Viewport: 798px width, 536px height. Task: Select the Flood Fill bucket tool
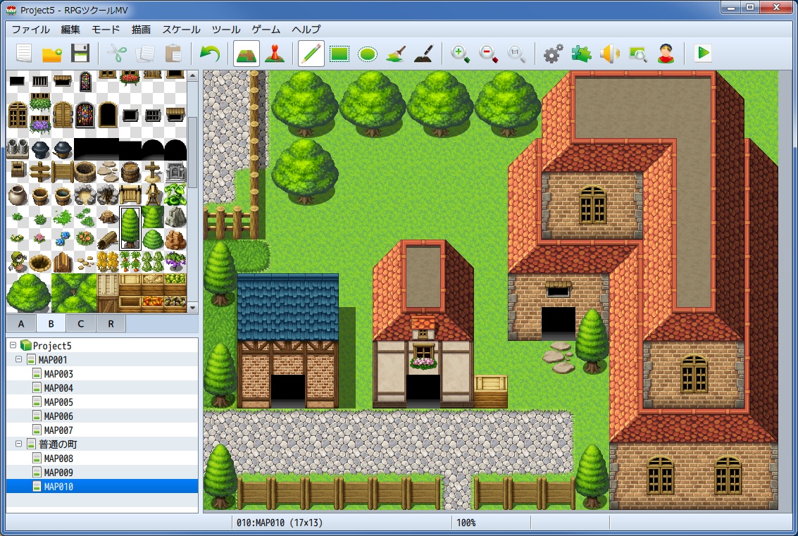tap(395, 53)
